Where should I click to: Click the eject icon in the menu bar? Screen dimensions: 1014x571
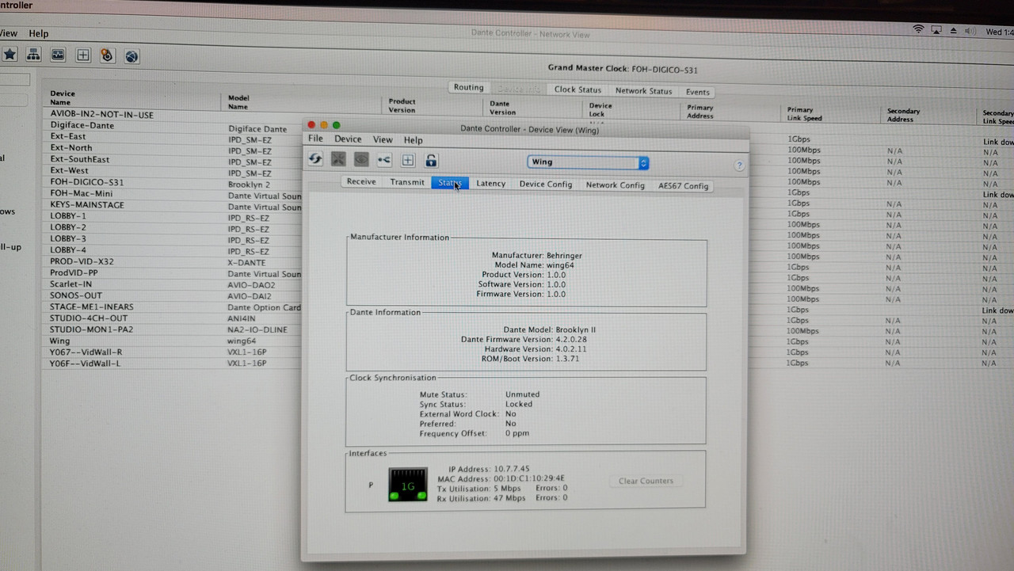[953, 31]
